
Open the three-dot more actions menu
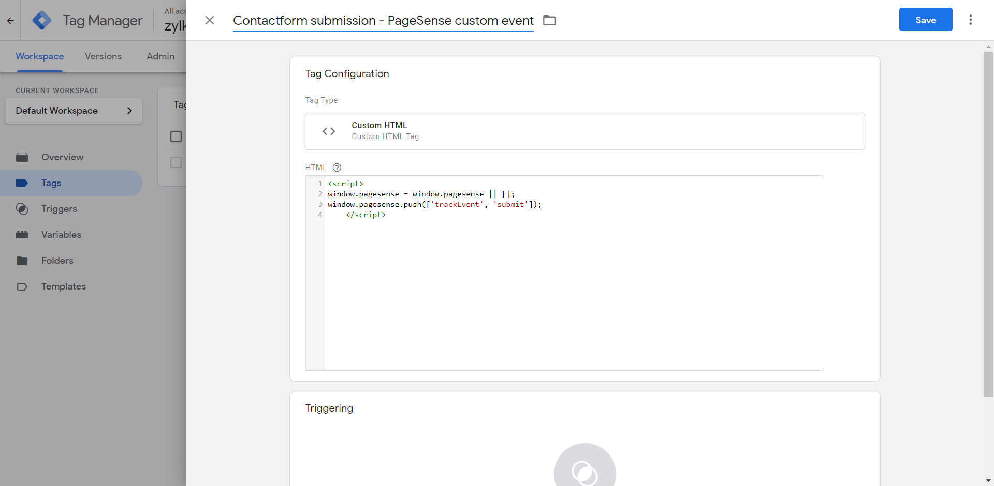971,20
